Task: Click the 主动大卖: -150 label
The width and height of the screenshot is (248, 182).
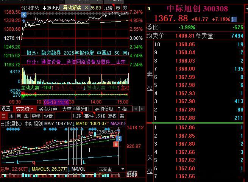Action: click(x=36, y=88)
